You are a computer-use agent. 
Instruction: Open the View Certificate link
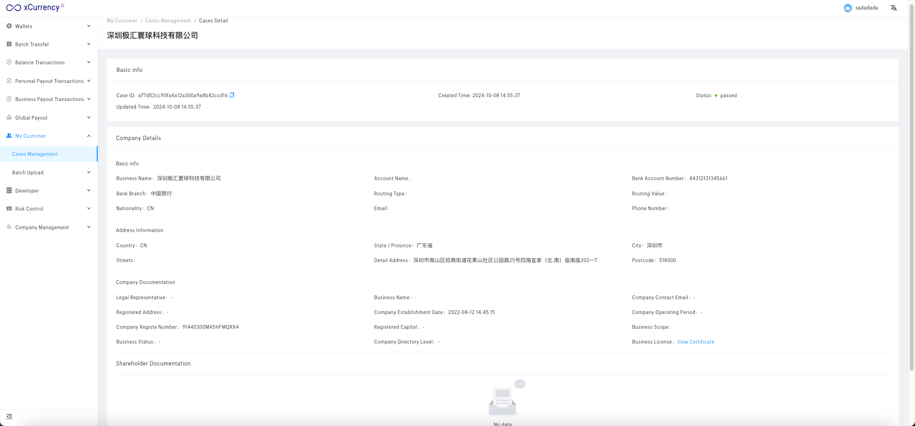[x=696, y=342]
